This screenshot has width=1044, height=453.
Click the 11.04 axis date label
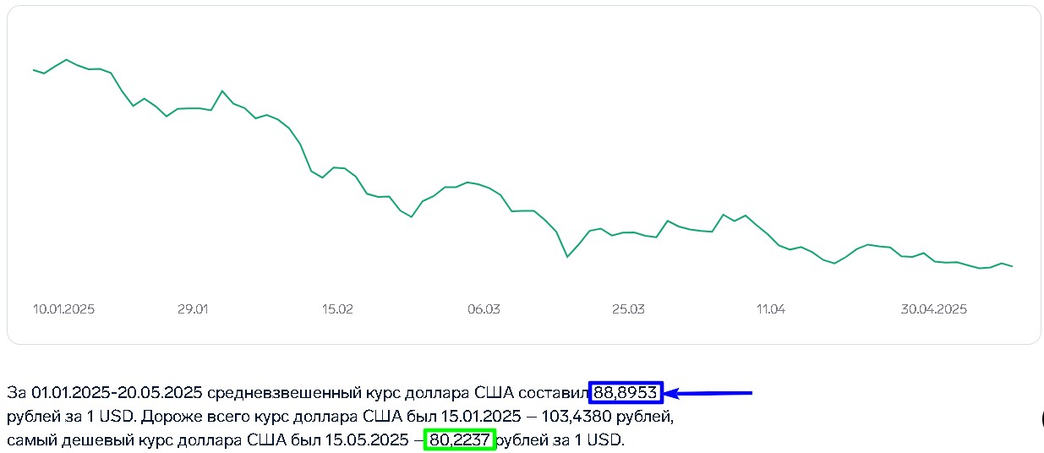771,309
